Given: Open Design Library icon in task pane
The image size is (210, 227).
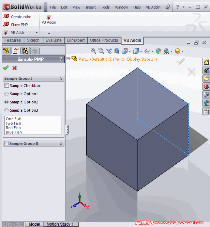Looking at the screenshot, I should click(206, 70).
